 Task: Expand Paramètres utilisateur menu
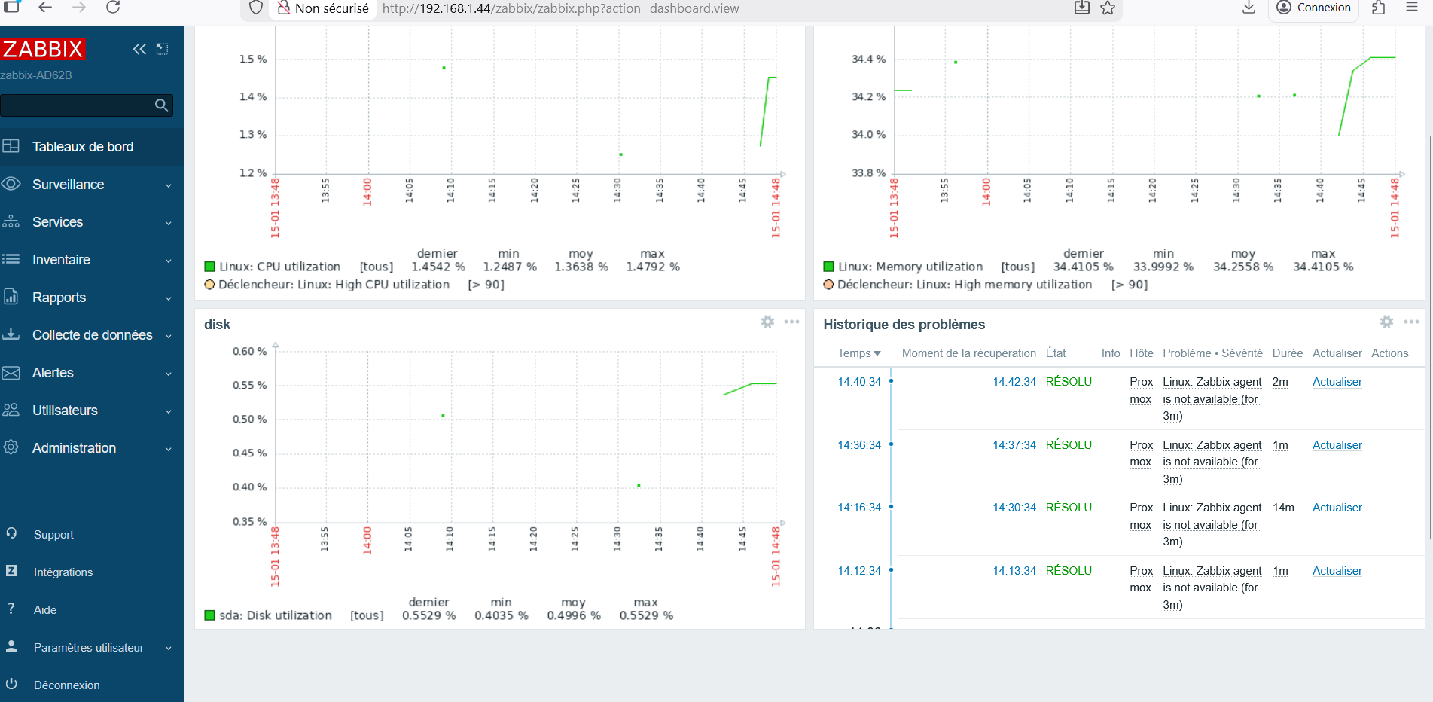pos(90,648)
